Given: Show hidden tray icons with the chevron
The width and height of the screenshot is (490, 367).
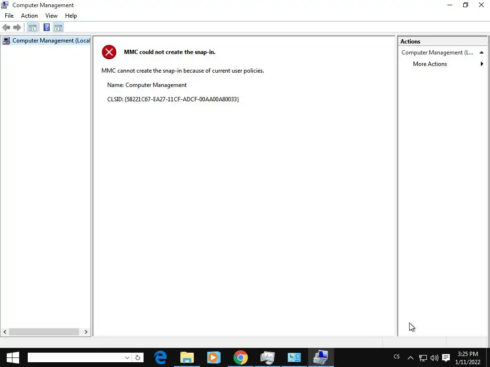Looking at the screenshot, I should click(x=411, y=358).
